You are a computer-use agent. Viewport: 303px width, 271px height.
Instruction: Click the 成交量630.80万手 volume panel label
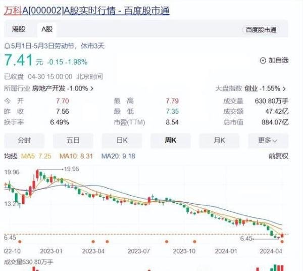point(28,262)
